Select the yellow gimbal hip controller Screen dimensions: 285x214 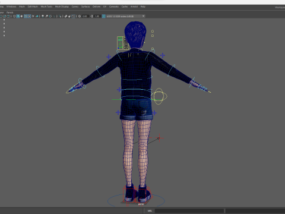pyautogui.click(x=159, y=96)
